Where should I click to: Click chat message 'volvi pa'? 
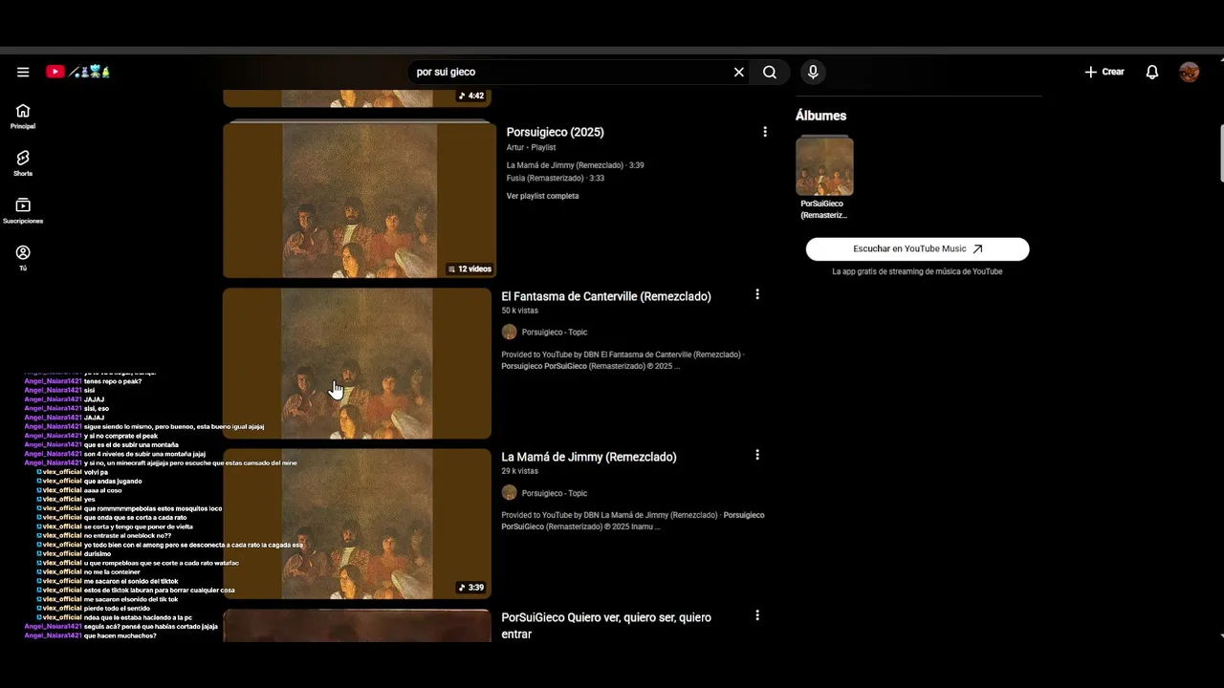pos(96,472)
